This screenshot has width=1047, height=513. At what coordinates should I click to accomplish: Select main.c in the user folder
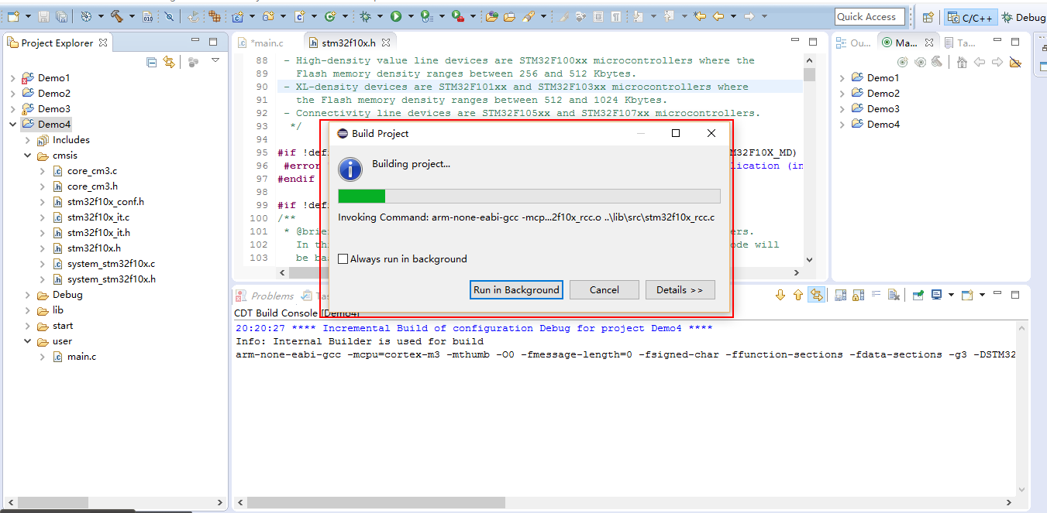tap(81, 357)
